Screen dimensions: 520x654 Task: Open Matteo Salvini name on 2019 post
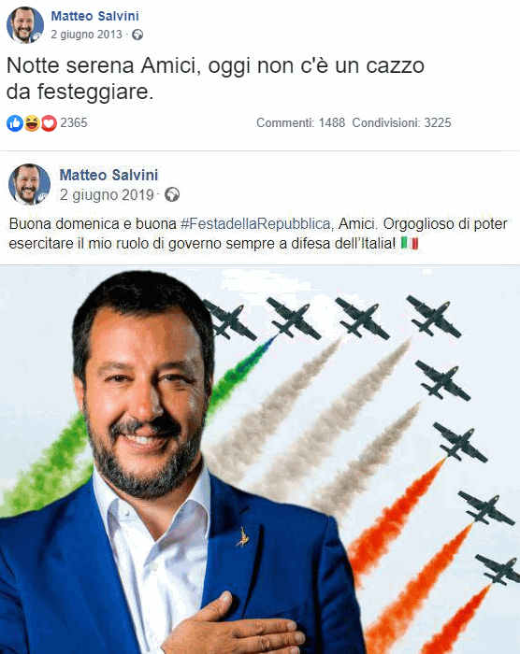[108, 175]
